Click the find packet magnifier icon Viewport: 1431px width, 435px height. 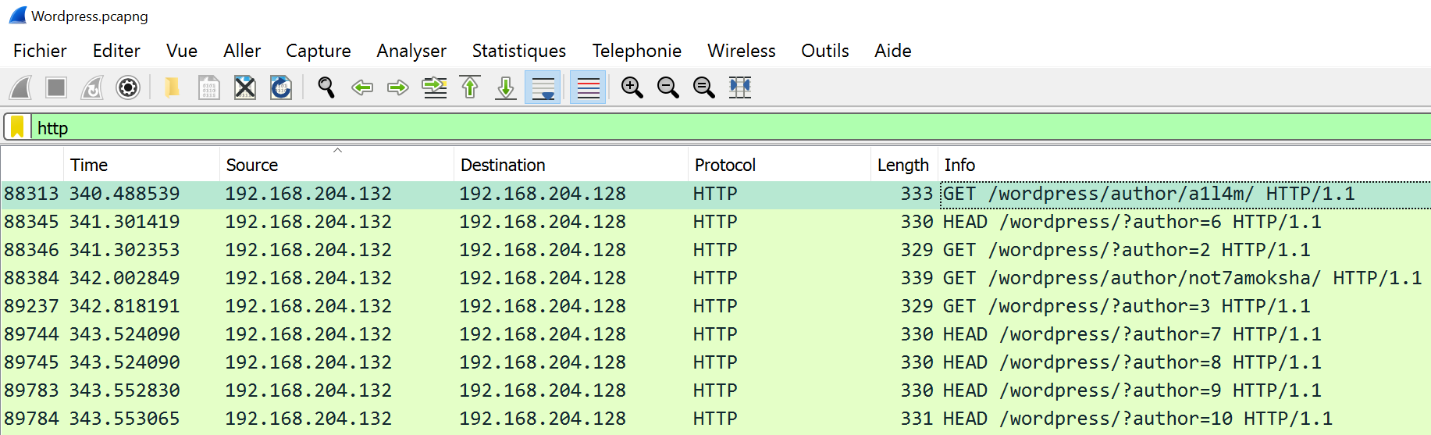[x=326, y=87]
